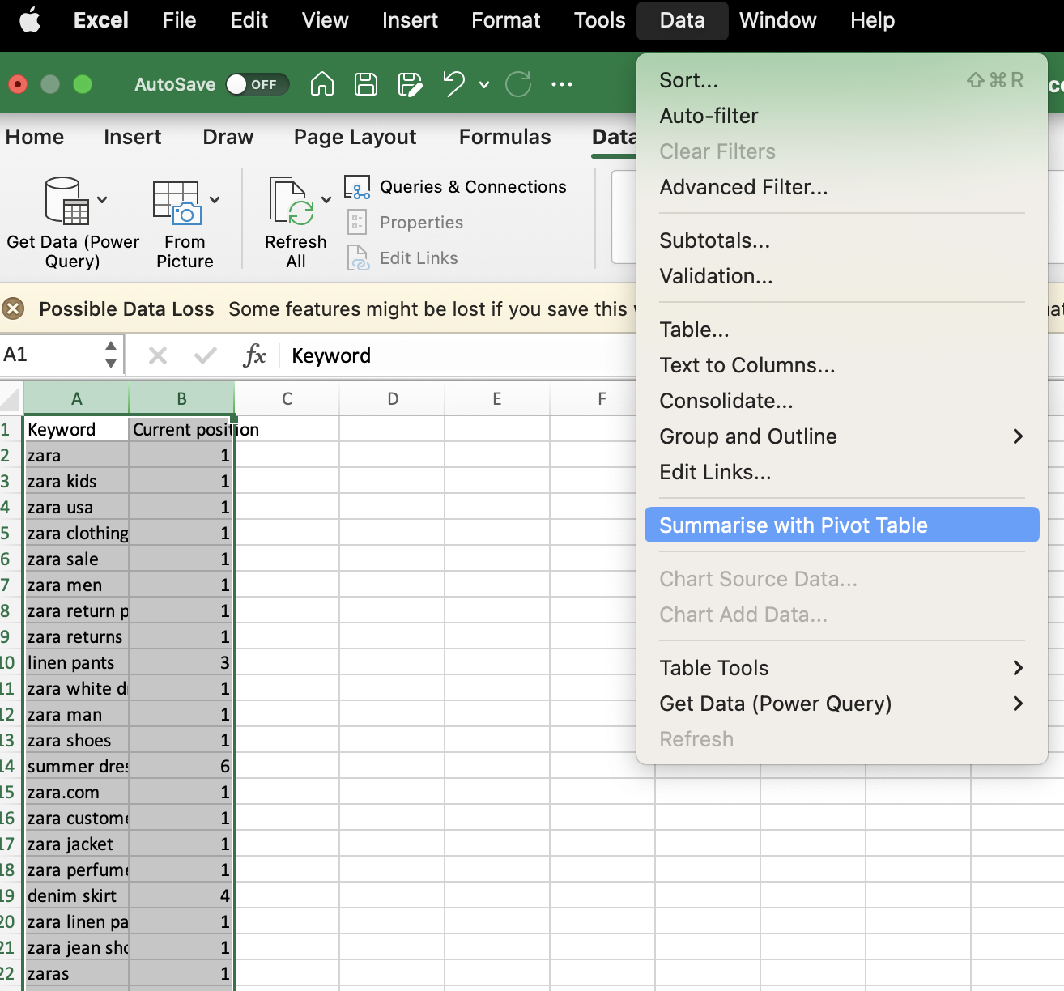Click the confirm entry checkmark in the formula bar
1064x991 pixels.
tap(206, 355)
